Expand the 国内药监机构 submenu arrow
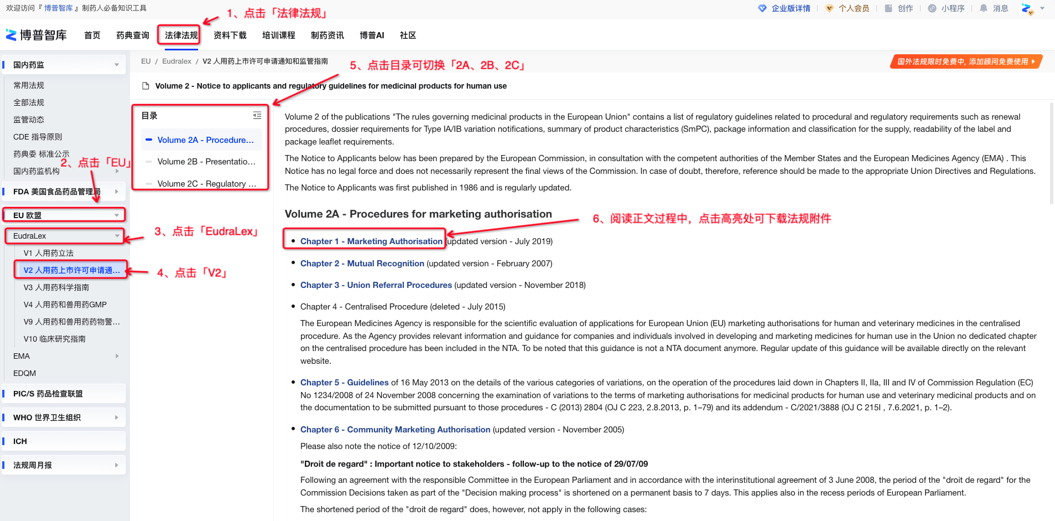This screenshot has width=1055, height=521. (117, 171)
